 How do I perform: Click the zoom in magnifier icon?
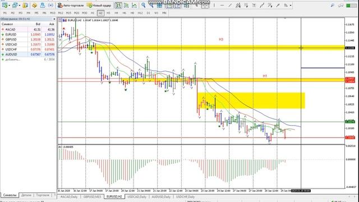(144, 5)
